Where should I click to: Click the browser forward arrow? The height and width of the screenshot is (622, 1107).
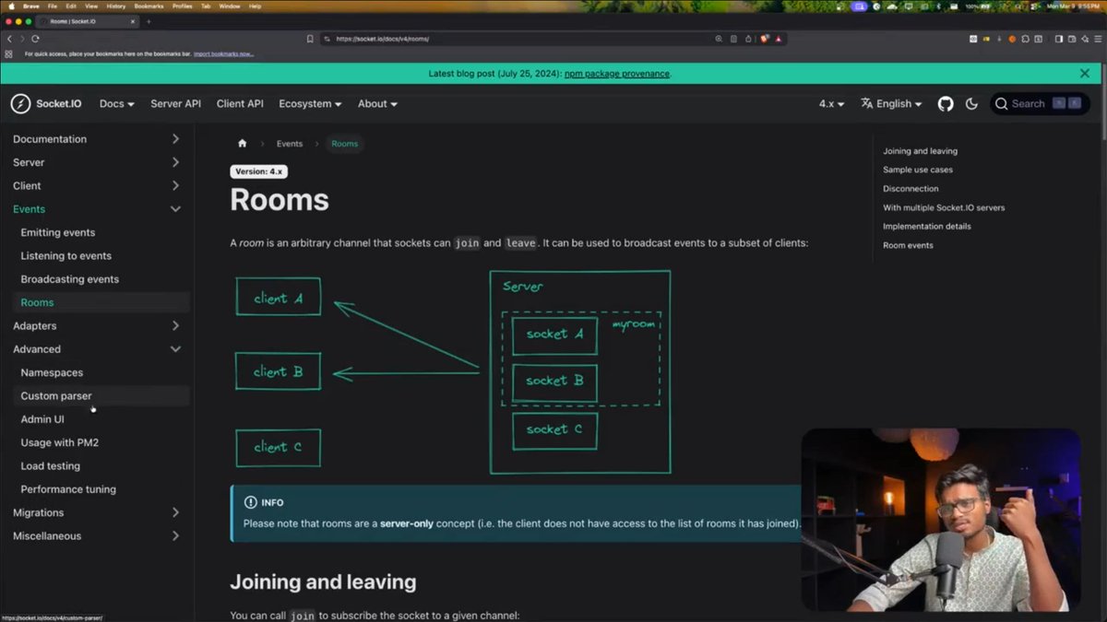(x=22, y=39)
